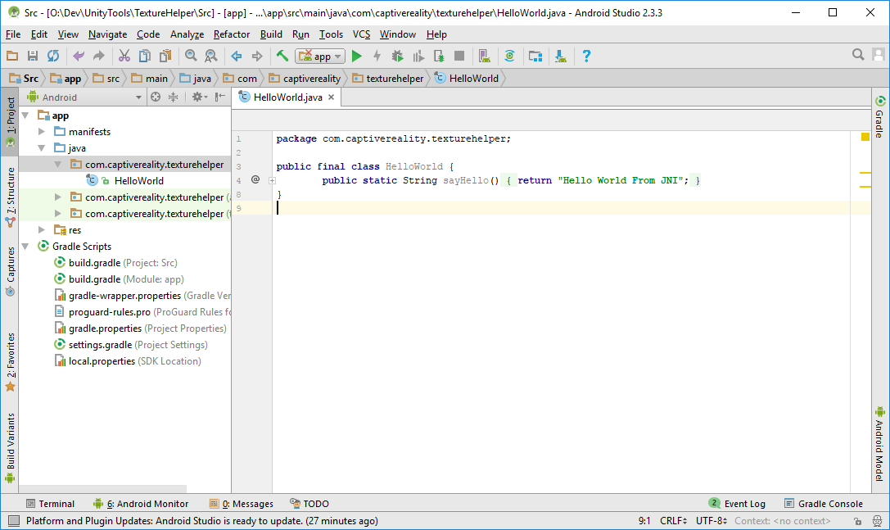890x530 pixels.
Task: Click the Open folder toolbar icon
Action: (12, 56)
